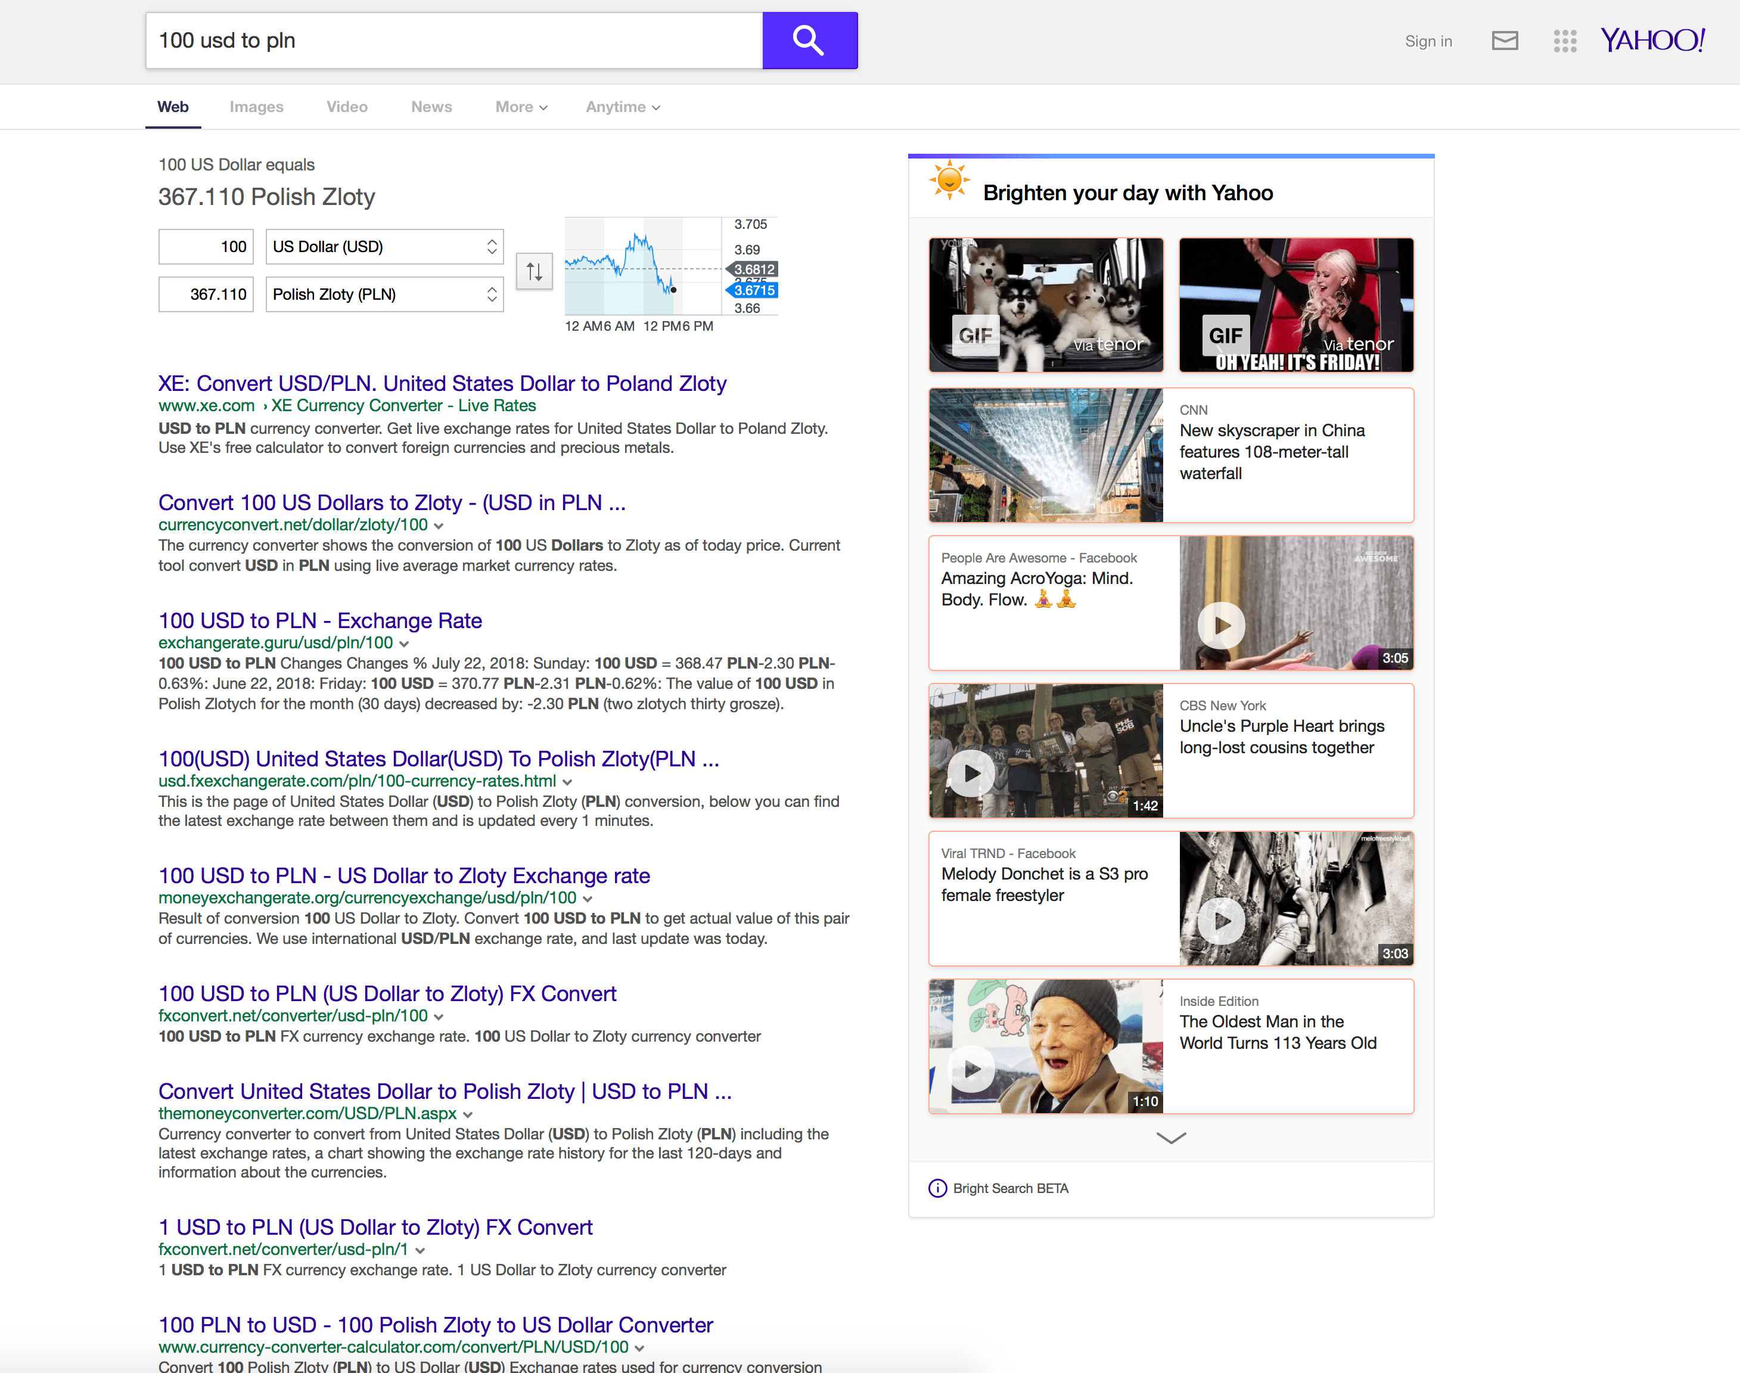Switch to the Video tab

(347, 107)
